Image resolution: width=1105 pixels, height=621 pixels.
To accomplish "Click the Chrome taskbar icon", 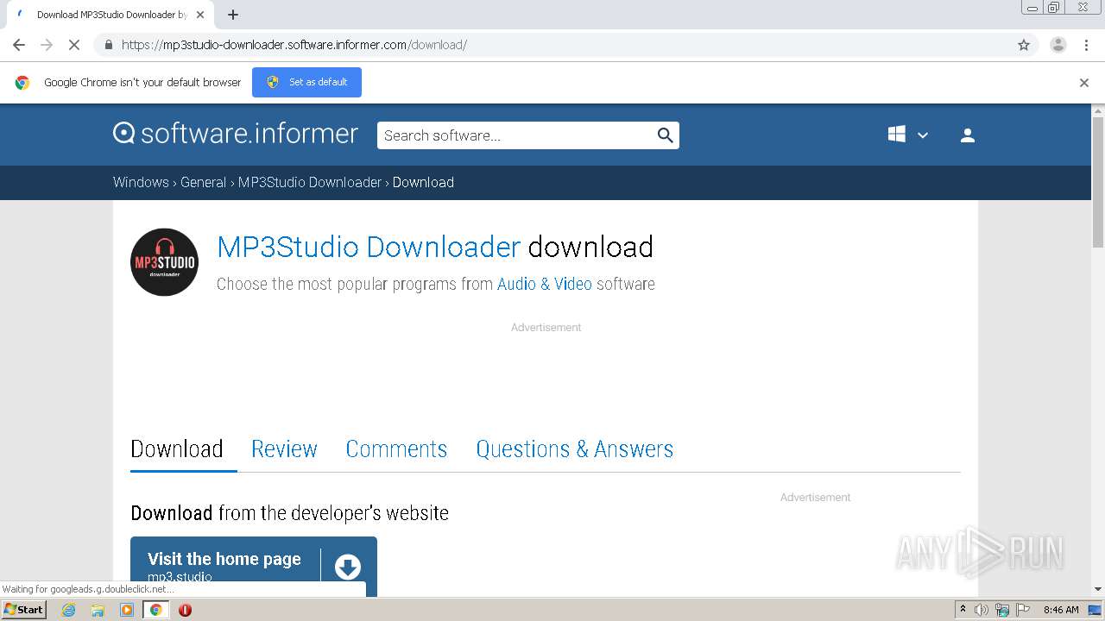I will [x=156, y=610].
